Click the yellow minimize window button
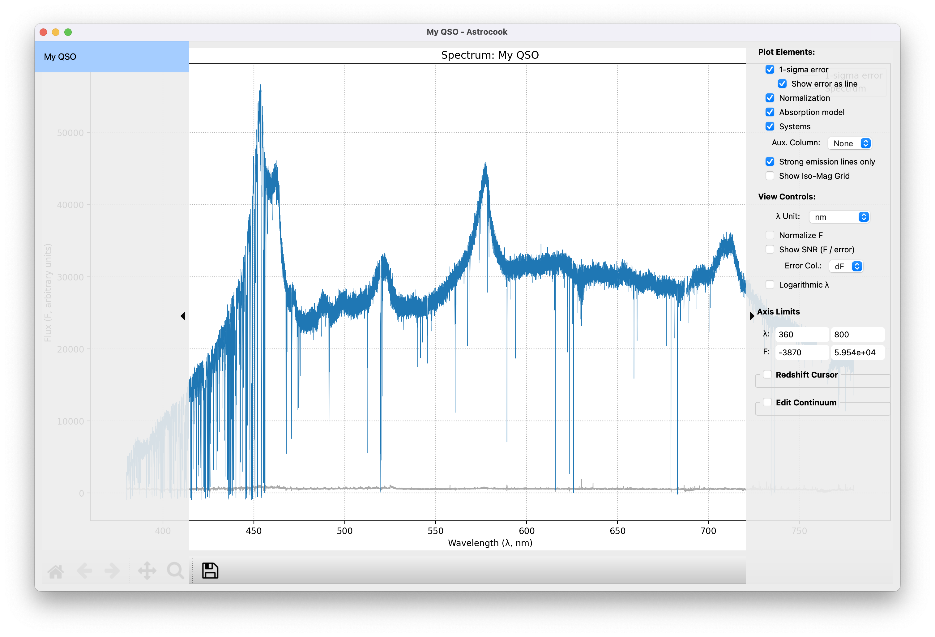The width and height of the screenshot is (935, 637). tap(56, 32)
